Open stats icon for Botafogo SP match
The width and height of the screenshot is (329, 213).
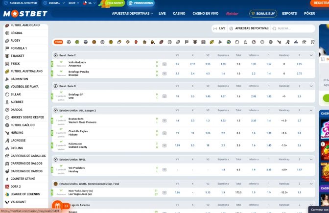[164, 96]
